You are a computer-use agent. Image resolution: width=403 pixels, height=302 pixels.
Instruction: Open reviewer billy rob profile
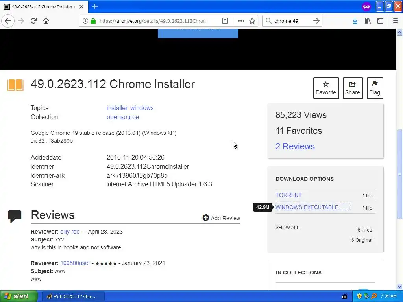[70, 232]
